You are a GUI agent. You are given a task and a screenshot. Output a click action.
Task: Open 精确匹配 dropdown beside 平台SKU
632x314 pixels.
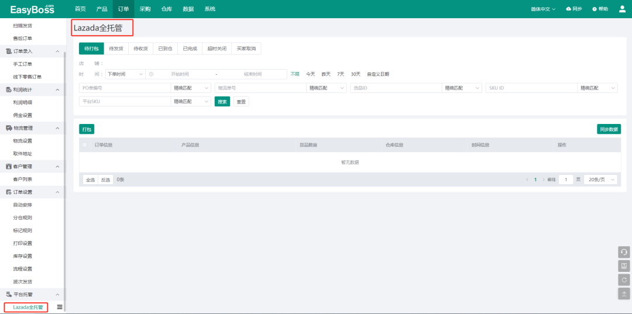point(191,101)
